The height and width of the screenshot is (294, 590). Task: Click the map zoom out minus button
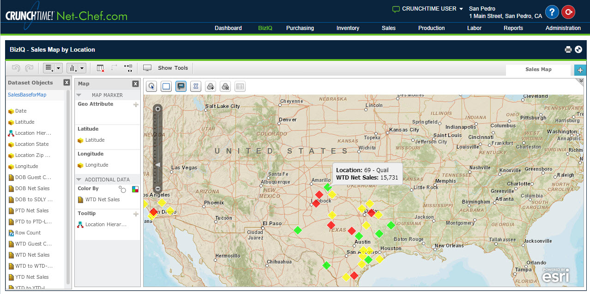pyautogui.click(x=158, y=189)
